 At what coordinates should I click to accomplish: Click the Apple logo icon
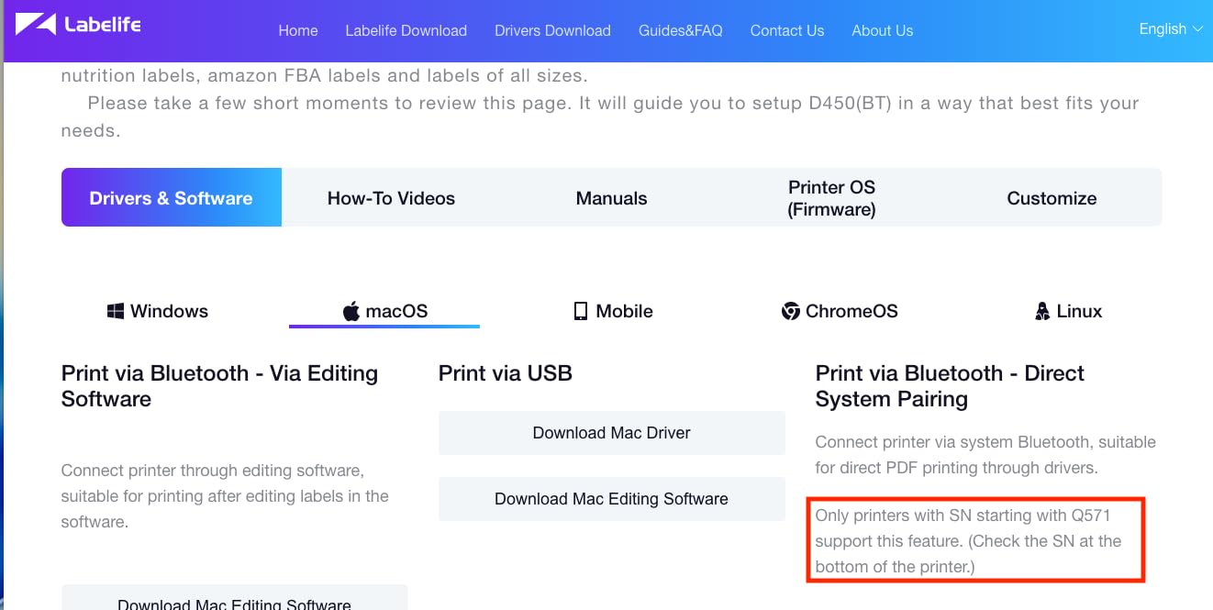click(x=351, y=312)
